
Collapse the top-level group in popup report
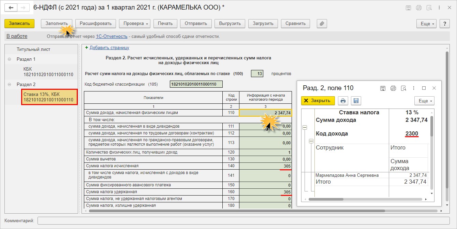305,127
